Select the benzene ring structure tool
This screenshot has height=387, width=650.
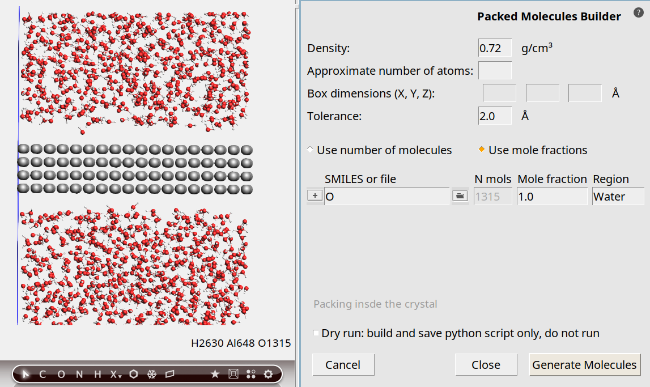pos(134,374)
